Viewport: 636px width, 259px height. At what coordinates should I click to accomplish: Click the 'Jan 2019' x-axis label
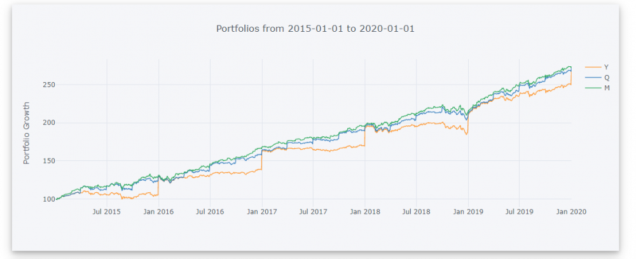pyautogui.click(x=468, y=211)
